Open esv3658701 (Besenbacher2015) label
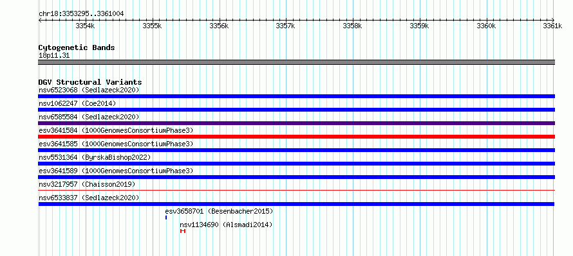Image resolution: width=573 pixels, height=256 pixels. pos(219,211)
